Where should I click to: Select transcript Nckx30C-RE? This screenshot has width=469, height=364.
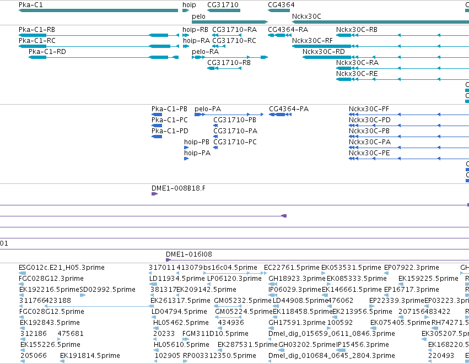pyautogui.click(x=402, y=79)
